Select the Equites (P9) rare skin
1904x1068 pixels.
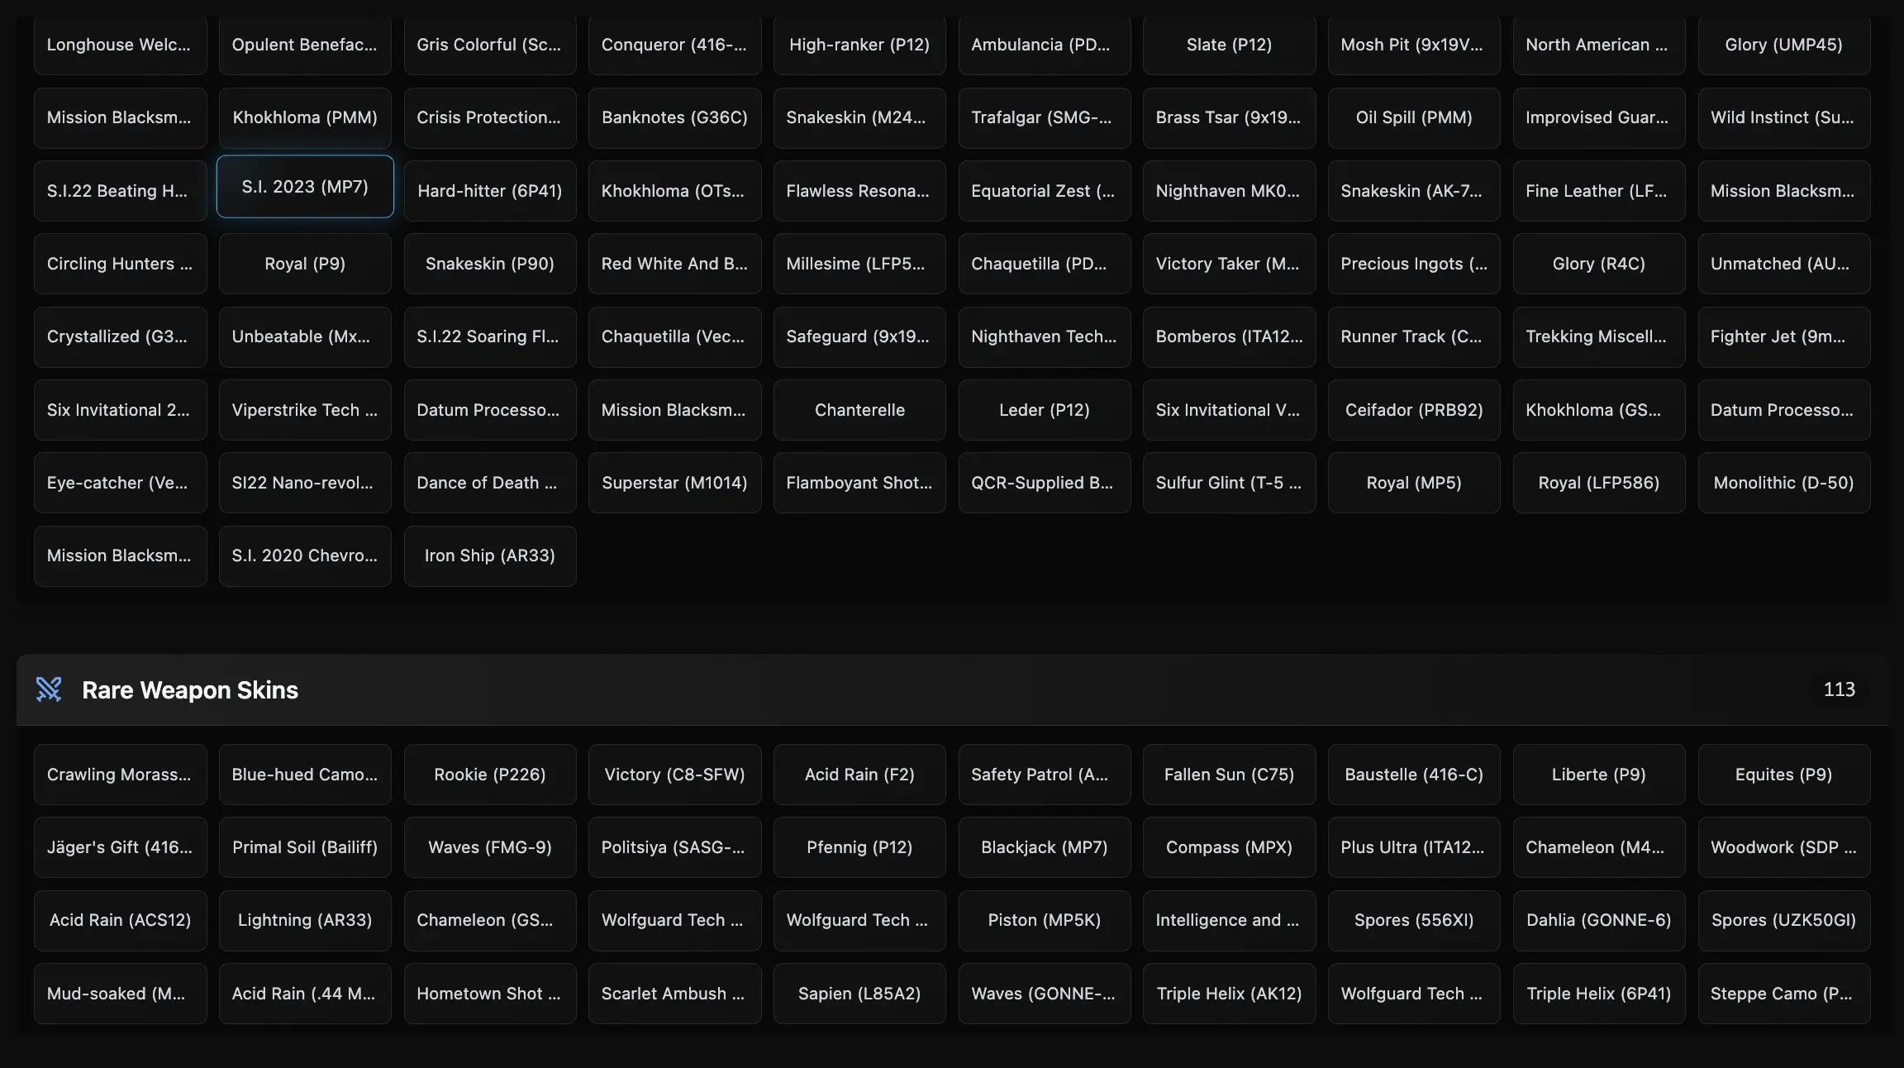(1783, 775)
